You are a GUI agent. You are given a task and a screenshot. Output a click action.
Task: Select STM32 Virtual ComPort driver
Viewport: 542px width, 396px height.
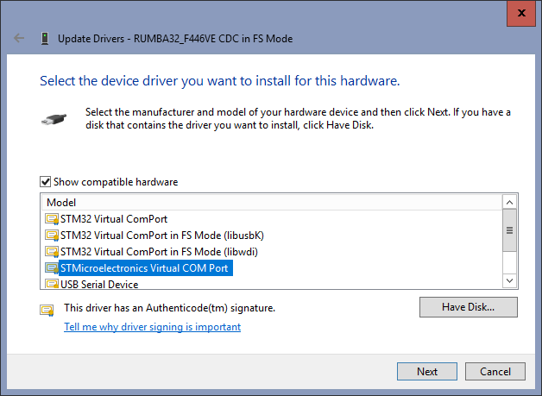(114, 219)
